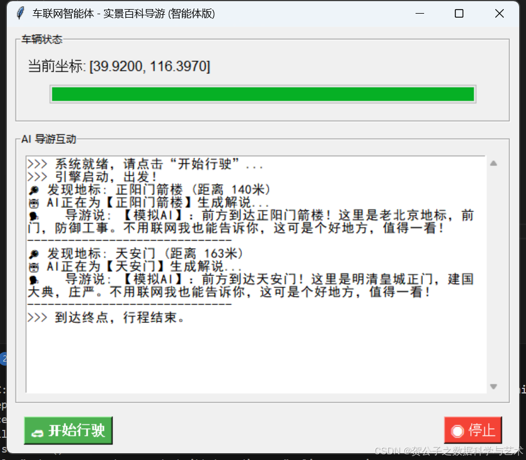Viewport: 526px width, 460px height.
Task: Click the blue badge on the left screen edge
Action: [3, 359]
